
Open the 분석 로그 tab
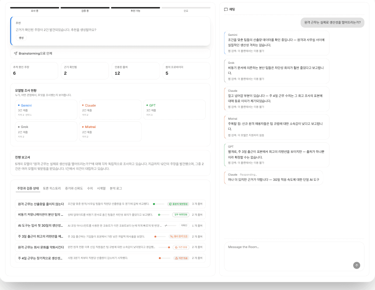point(116,188)
